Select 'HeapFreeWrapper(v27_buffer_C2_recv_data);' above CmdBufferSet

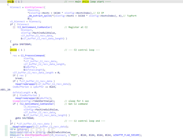[x=43, y=84]
